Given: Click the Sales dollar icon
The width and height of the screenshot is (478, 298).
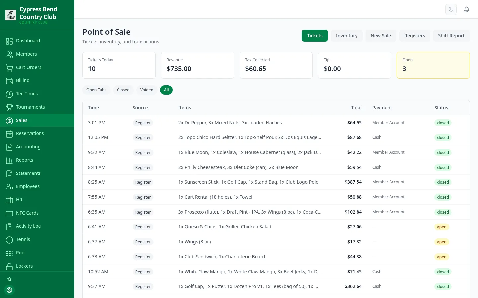Looking at the screenshot, I should point(9,121).
